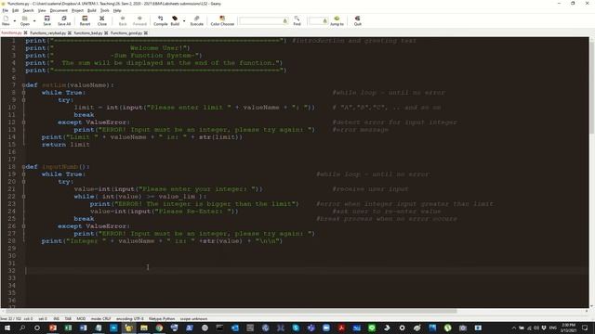Viewport: 595px width, 334px height.
Task: Open the notification center in system tray
Action: 585,328
